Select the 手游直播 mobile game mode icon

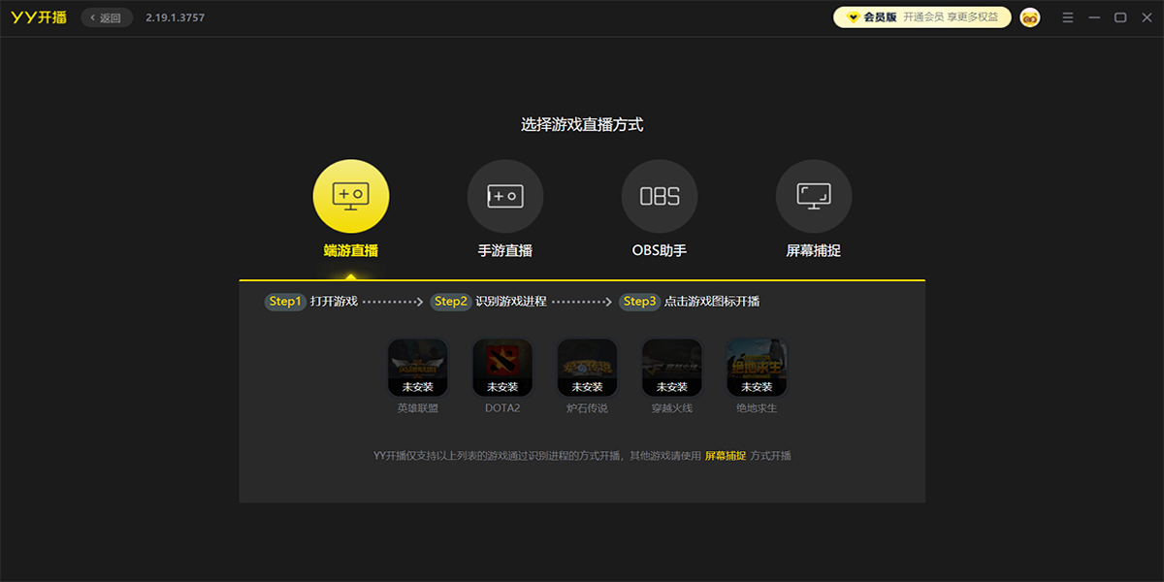pyautogui.click(x=505, y=195)
